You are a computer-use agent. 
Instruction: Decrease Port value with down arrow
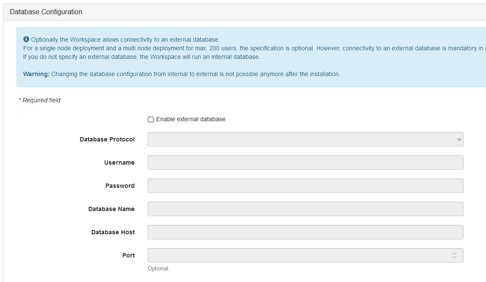click(454, 257)
